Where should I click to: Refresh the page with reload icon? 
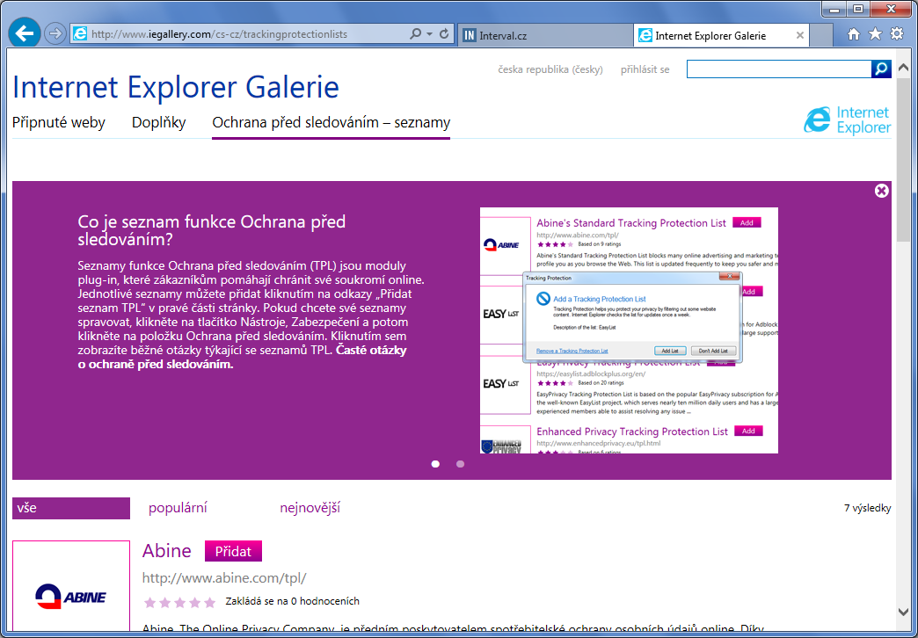[444, 34]
